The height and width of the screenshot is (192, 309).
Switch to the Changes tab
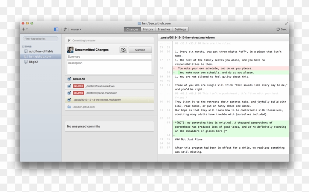[132, 29]
